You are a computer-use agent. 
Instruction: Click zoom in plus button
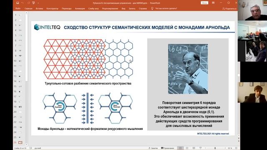pyautogui.click(x=225, y=148)
